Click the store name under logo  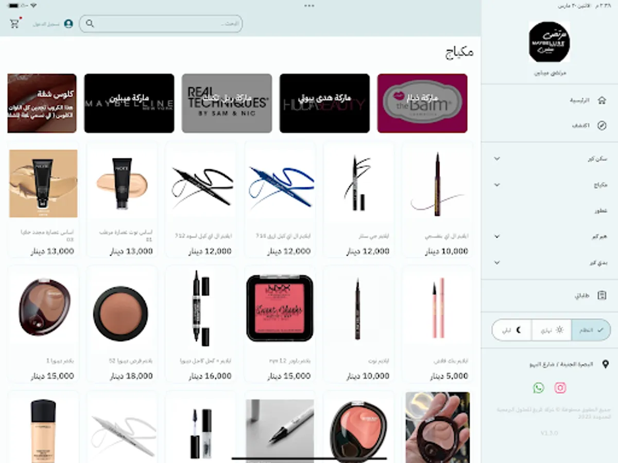tap(550, 73)
